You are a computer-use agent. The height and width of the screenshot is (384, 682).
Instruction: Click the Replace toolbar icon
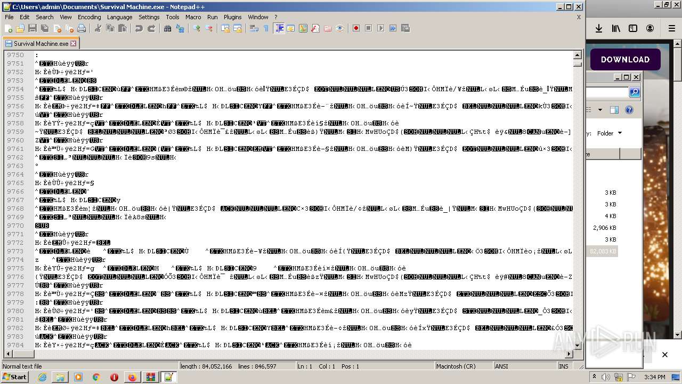(x=180, y=28)
